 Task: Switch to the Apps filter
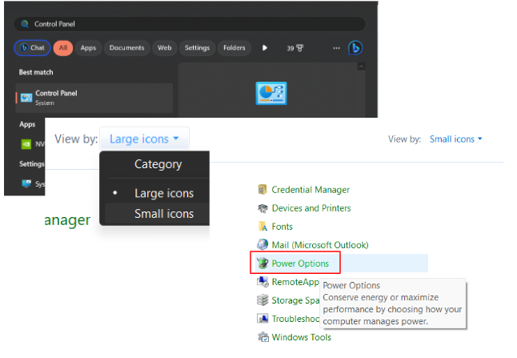click(x=88, y=48)
